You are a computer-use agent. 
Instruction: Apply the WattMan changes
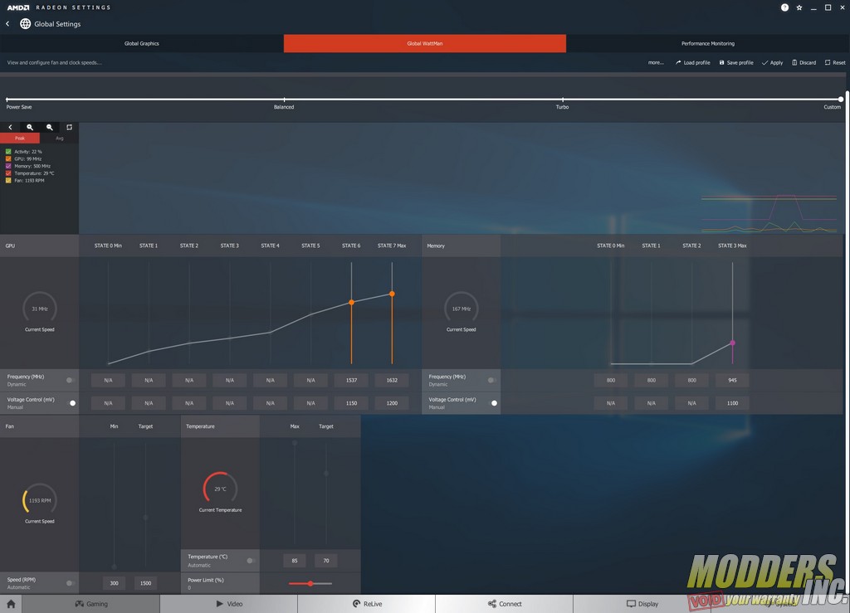tap(773, 62)
